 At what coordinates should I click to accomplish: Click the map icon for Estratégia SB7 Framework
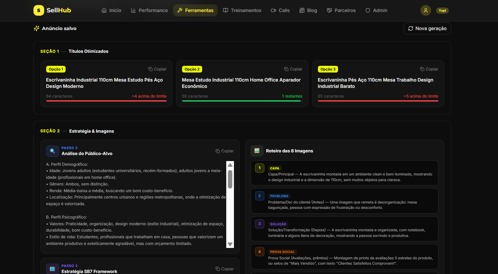click(52, 269)
